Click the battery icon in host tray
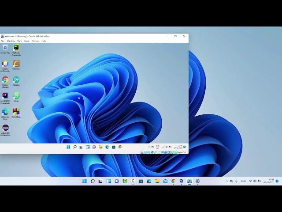 259,181
